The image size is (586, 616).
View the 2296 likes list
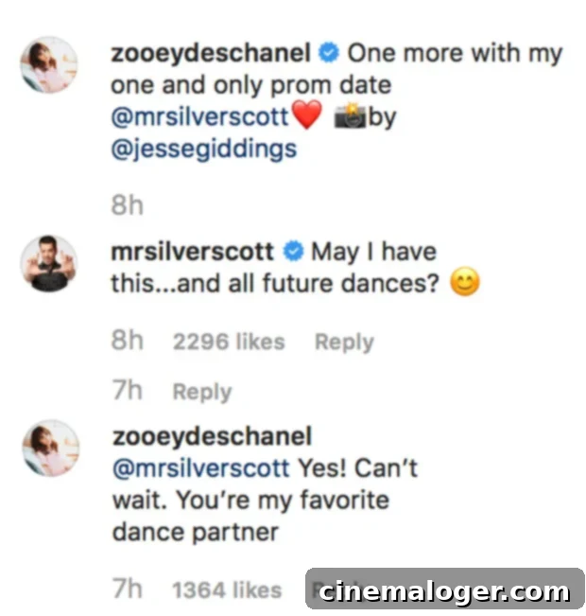(228, 342)
